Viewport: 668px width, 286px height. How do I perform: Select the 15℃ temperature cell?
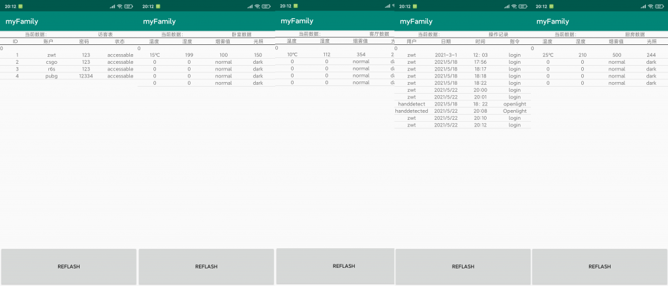pos(155,55)
